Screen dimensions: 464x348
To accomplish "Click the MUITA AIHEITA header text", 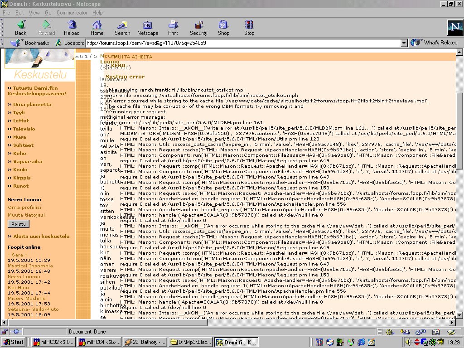I will [x=133, y=57].
